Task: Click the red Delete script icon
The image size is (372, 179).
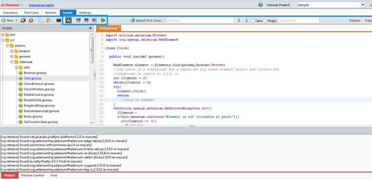Action: point(31,21)
